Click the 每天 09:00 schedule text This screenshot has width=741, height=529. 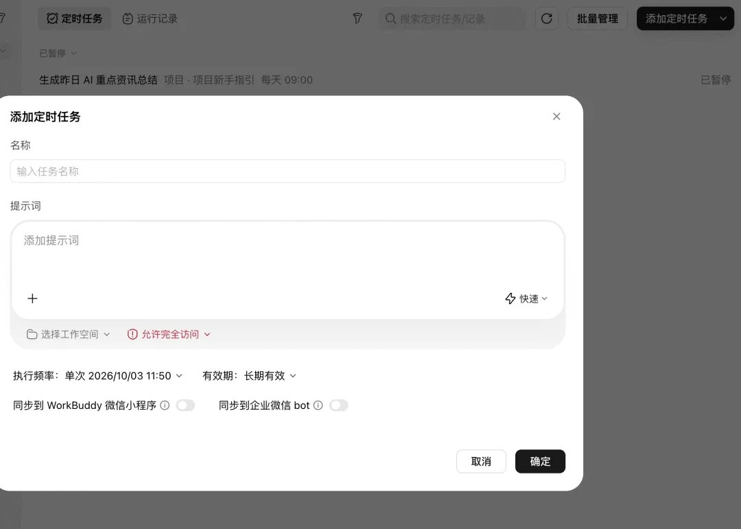pos(286,80)
